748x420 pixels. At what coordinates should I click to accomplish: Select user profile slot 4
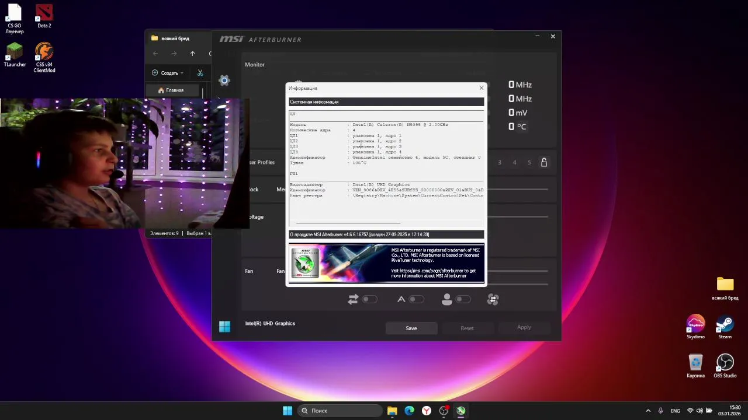[514, 162]
